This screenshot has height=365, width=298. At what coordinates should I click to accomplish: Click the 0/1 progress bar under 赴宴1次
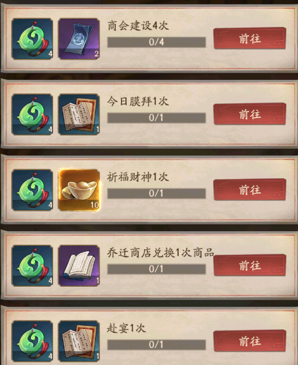tap(157, 345)
